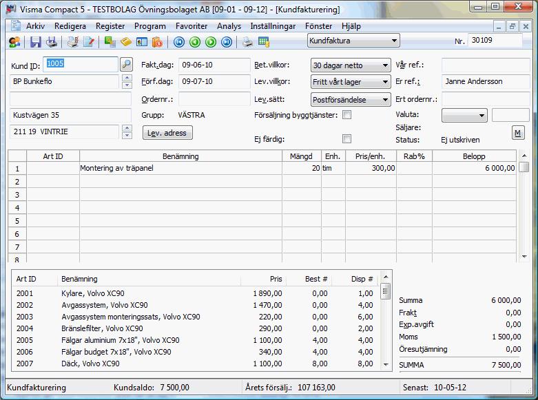Image resolution: width=538 pixels, height=400 pixels.
Task: Click the spinner beside 211 19 VINTRIE
Action: [x=127, y=131]
